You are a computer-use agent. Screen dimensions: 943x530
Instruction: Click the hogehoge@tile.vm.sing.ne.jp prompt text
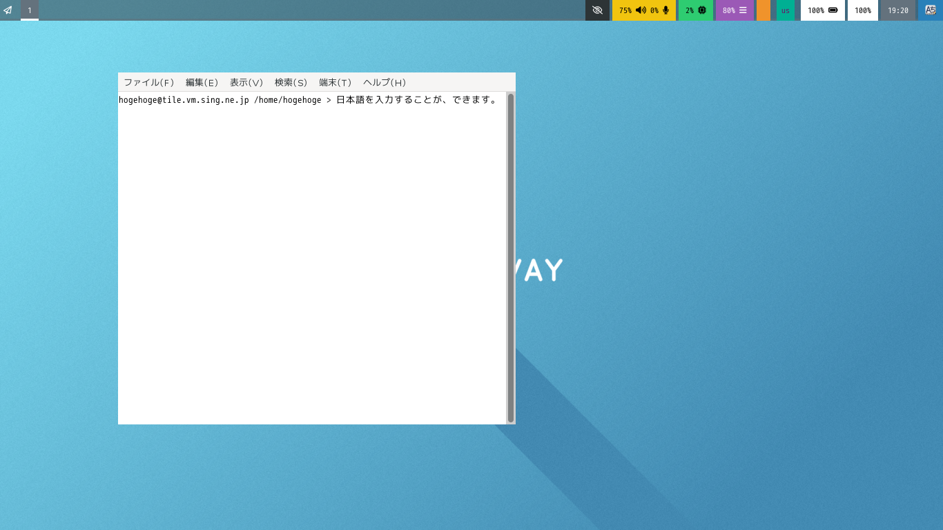click(x=184, y=100)
